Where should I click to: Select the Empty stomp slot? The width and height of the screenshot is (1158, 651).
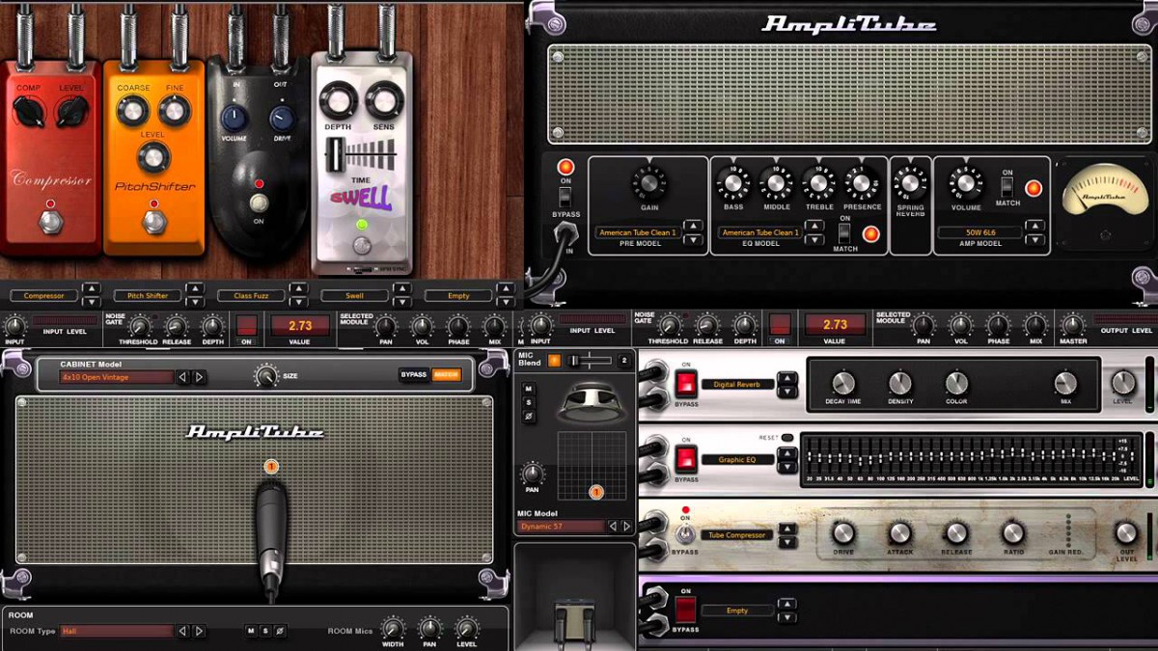458,296
